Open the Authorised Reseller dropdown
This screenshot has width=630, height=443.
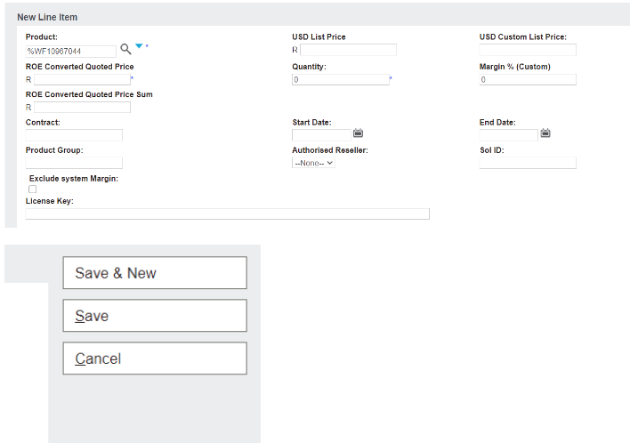[314, 163]
